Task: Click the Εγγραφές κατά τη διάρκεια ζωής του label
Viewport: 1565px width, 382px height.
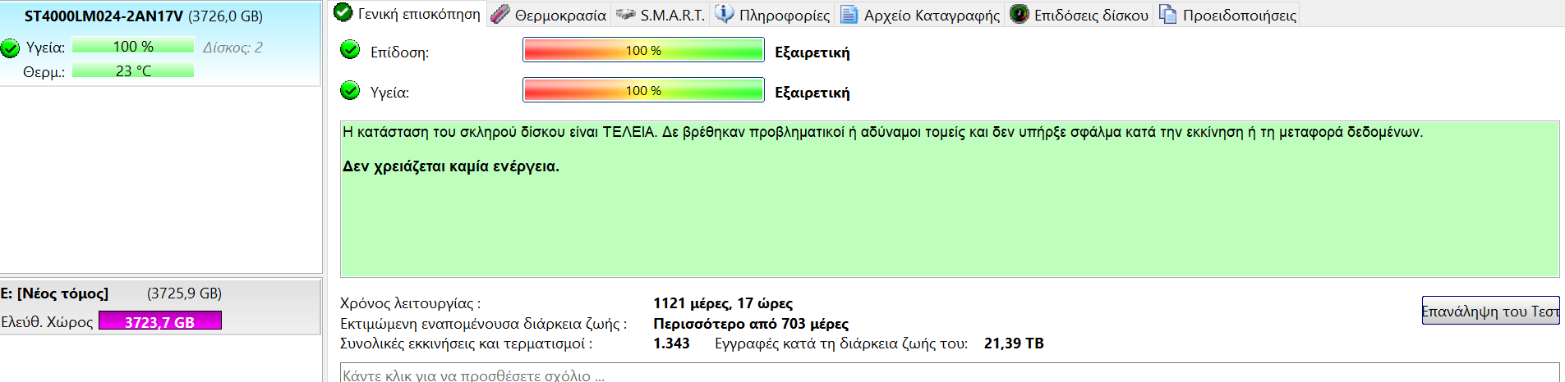Action: pyautogui.click(x=841, y=343)
